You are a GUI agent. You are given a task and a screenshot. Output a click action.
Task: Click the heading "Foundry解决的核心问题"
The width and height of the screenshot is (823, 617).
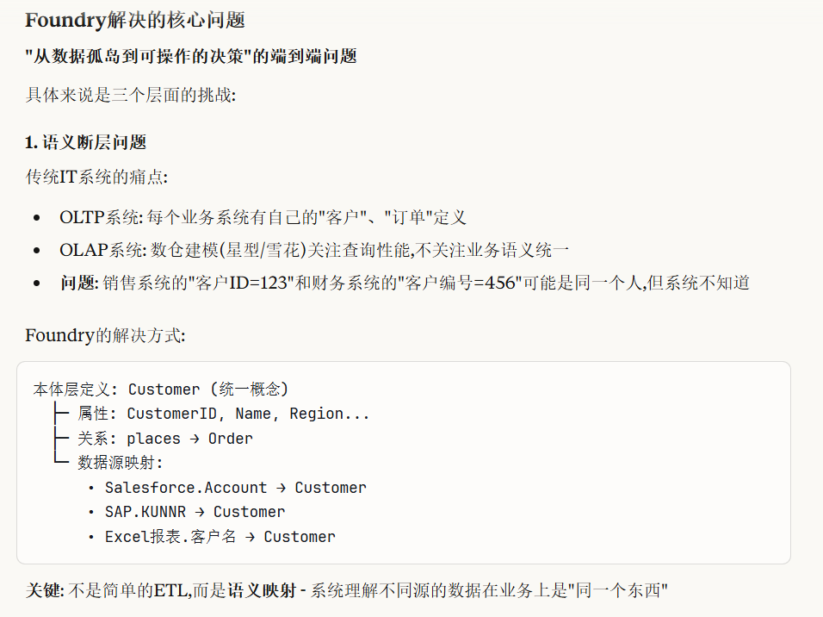click(135, 20)
